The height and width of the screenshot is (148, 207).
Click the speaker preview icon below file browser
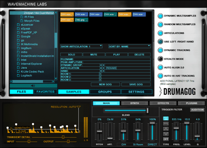[33, 86]
